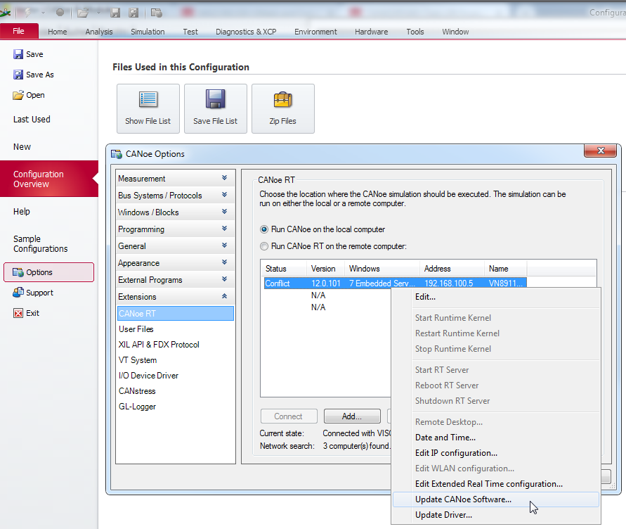Click the red Exit icon
Viewport: 626px width, 529px height.
(x=18, y=313)
